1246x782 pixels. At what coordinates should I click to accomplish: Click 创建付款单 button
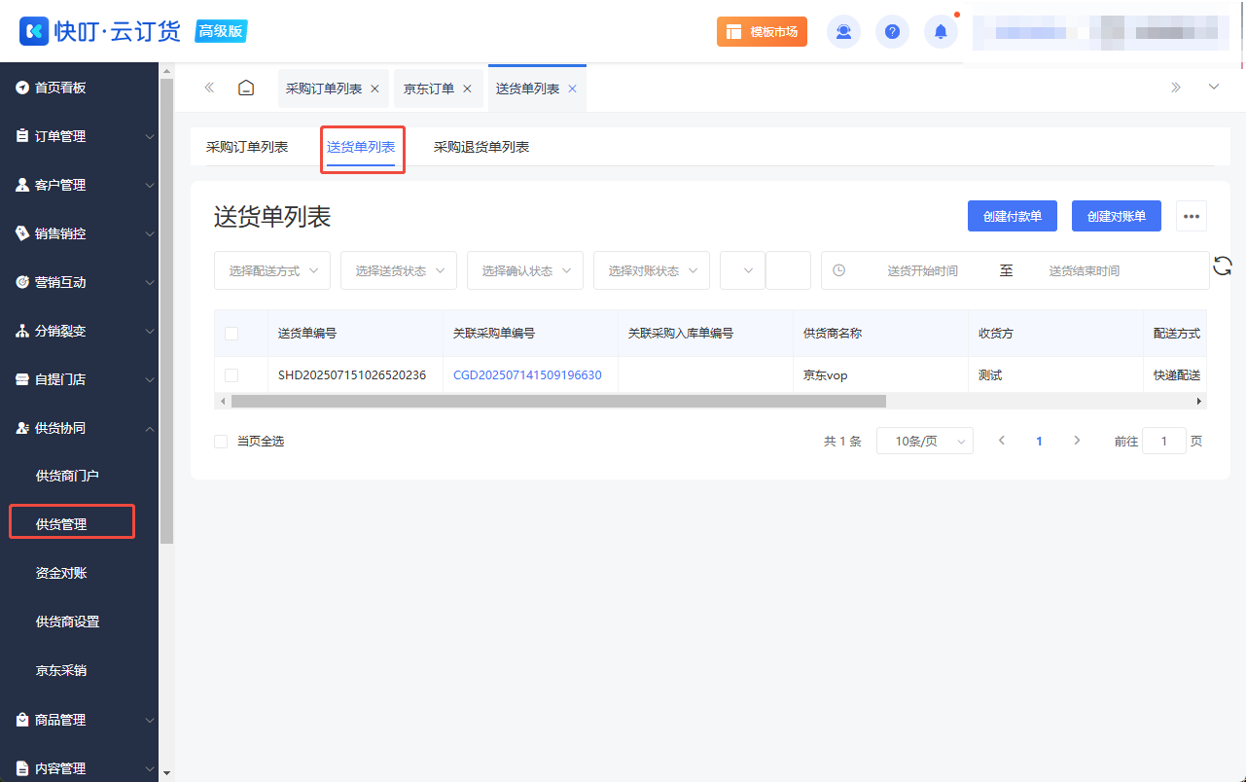1013,216
